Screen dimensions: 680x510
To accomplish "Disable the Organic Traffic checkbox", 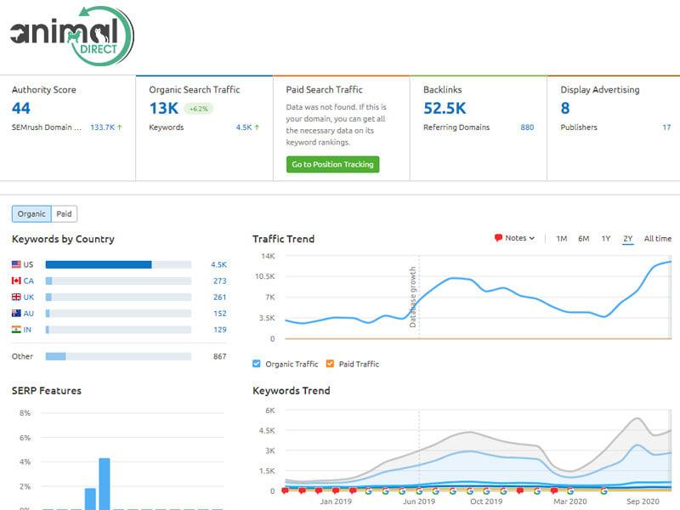I will (x=257, y=363).
